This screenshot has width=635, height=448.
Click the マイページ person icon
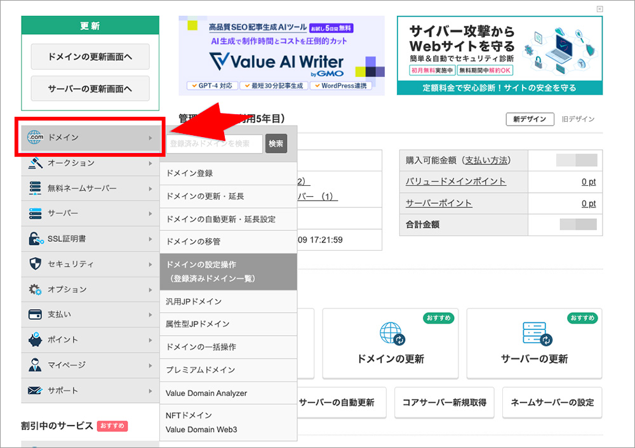tap(35, 365)
